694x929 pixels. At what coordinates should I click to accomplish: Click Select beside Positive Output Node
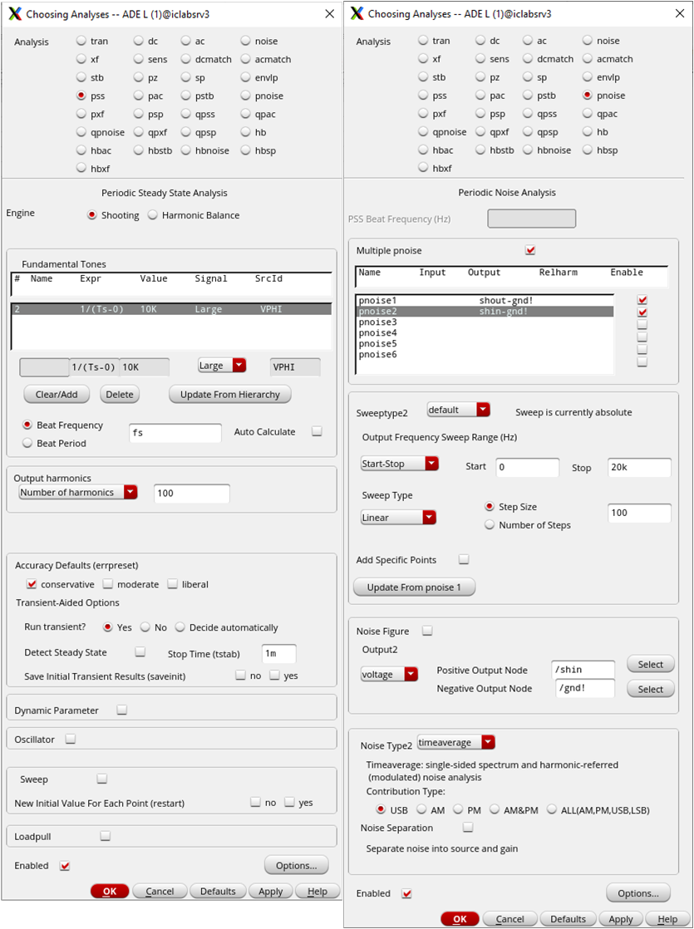tap(650, 665)
